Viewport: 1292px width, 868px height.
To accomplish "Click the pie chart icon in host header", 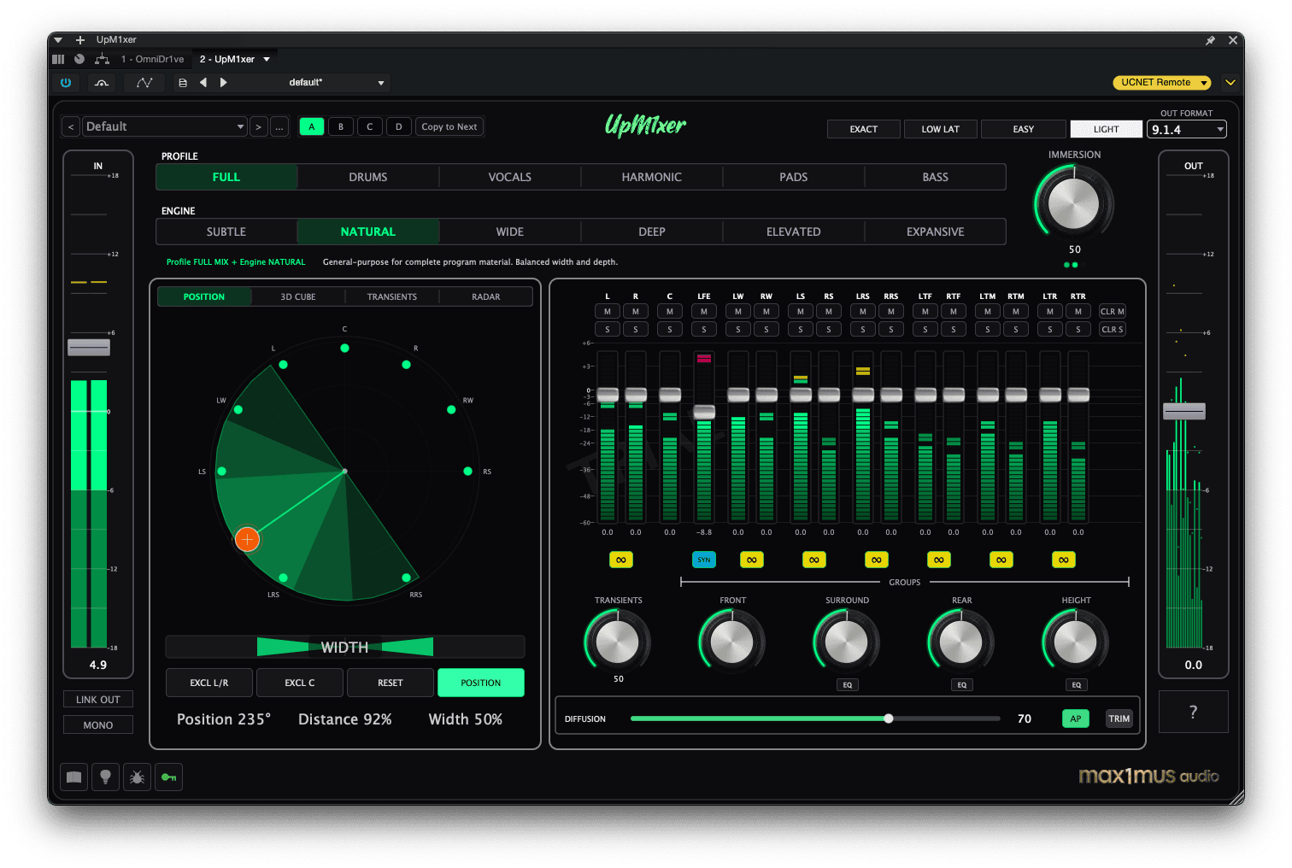I will point(79,59).
